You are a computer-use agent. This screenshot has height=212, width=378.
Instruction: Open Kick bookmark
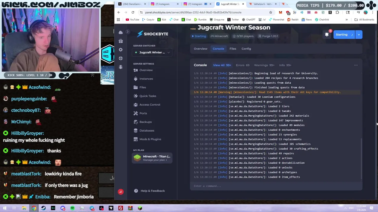click(x=162, y=20)
